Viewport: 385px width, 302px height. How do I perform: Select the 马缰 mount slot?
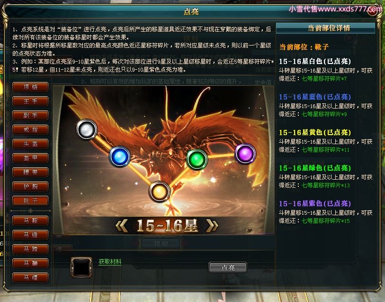pyautogui.click(x=30, y=278)
